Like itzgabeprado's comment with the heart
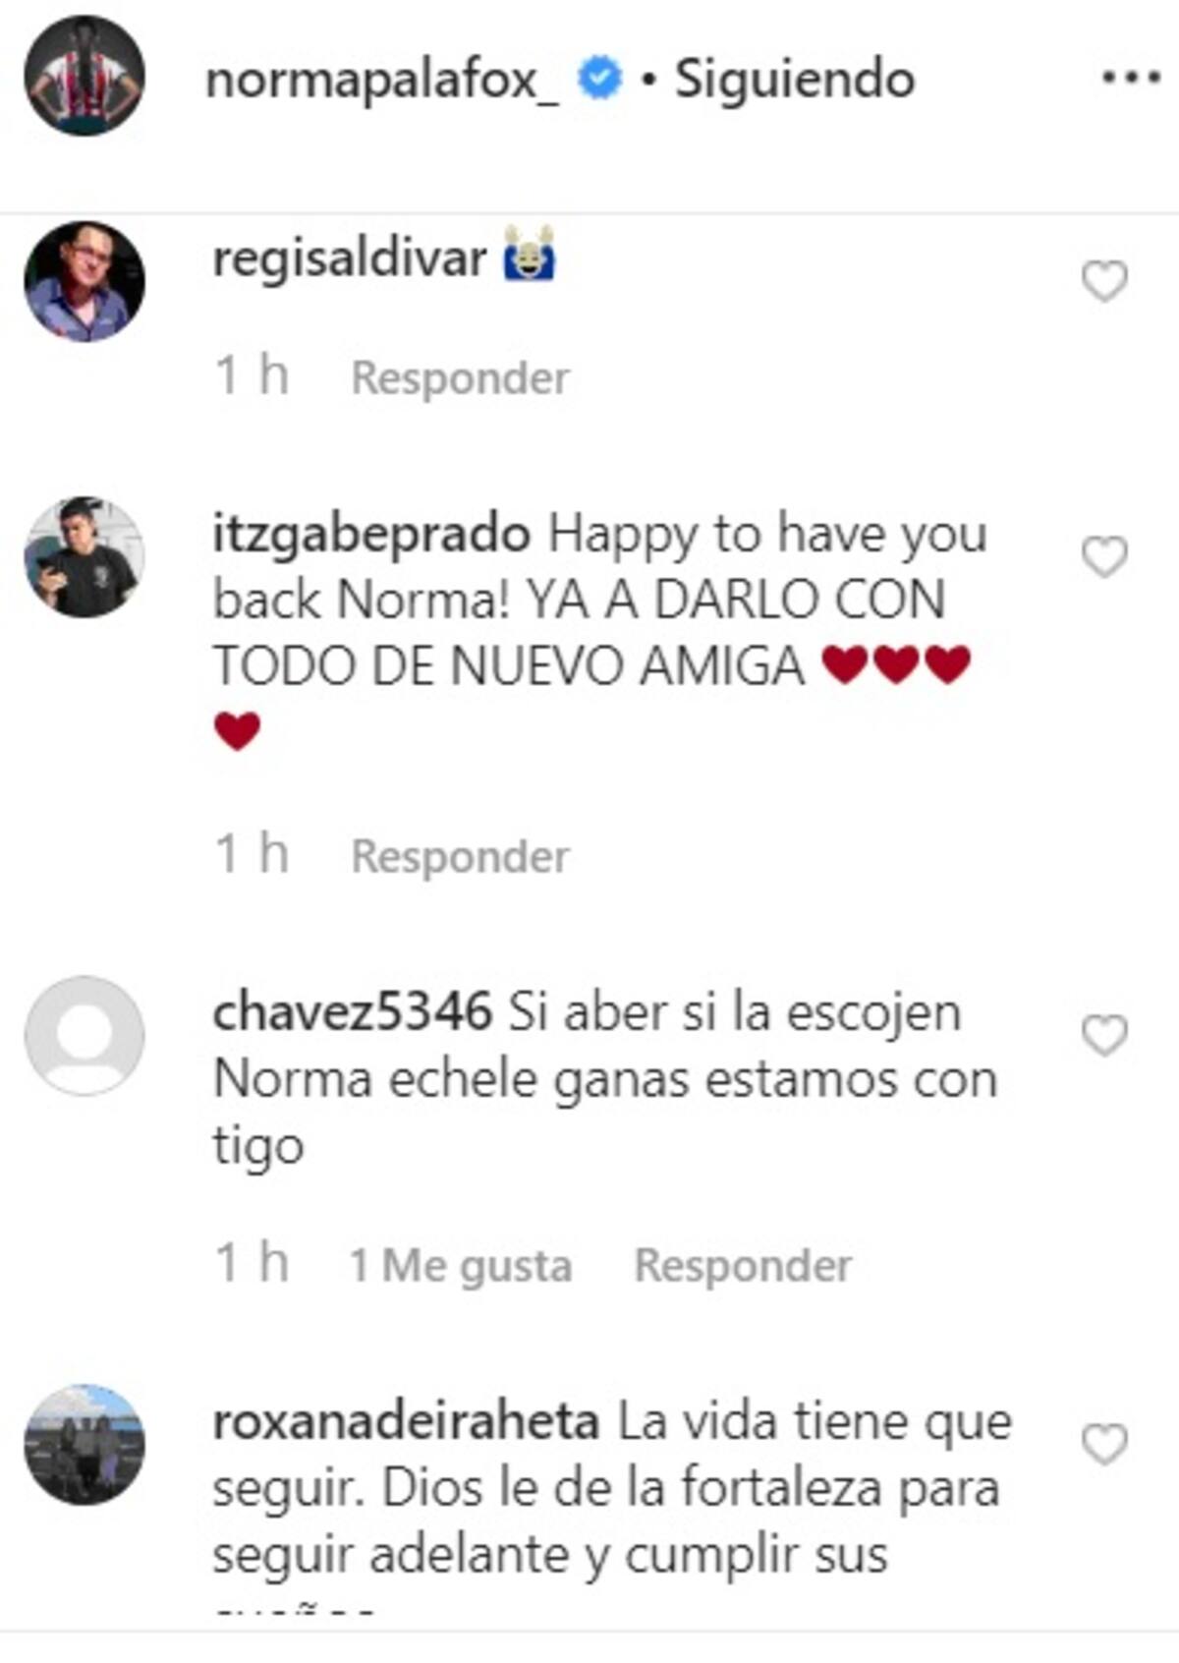 1104,557
